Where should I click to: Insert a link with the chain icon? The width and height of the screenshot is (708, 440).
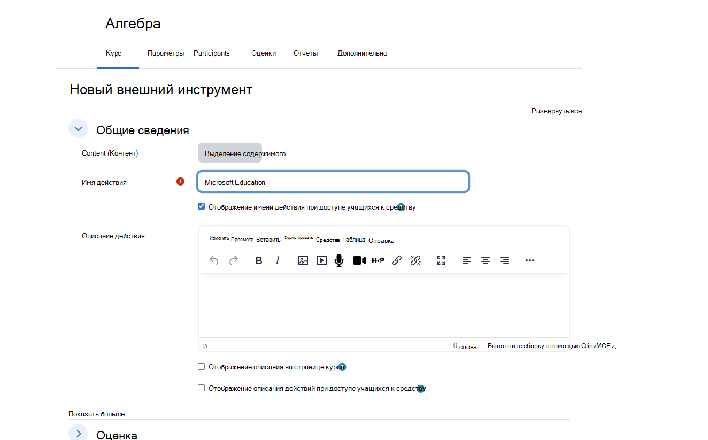[397, 260]
